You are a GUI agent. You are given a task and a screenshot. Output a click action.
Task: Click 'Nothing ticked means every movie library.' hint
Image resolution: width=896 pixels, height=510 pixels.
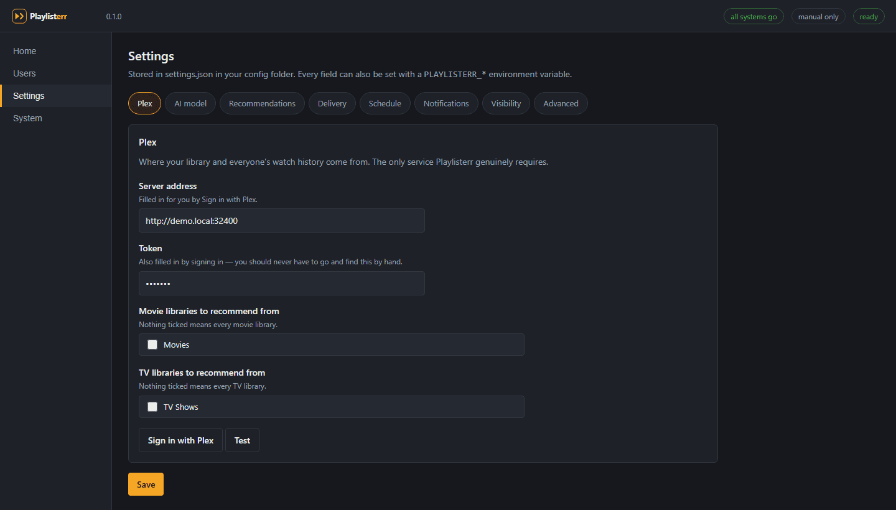click(x=208, y=325)
